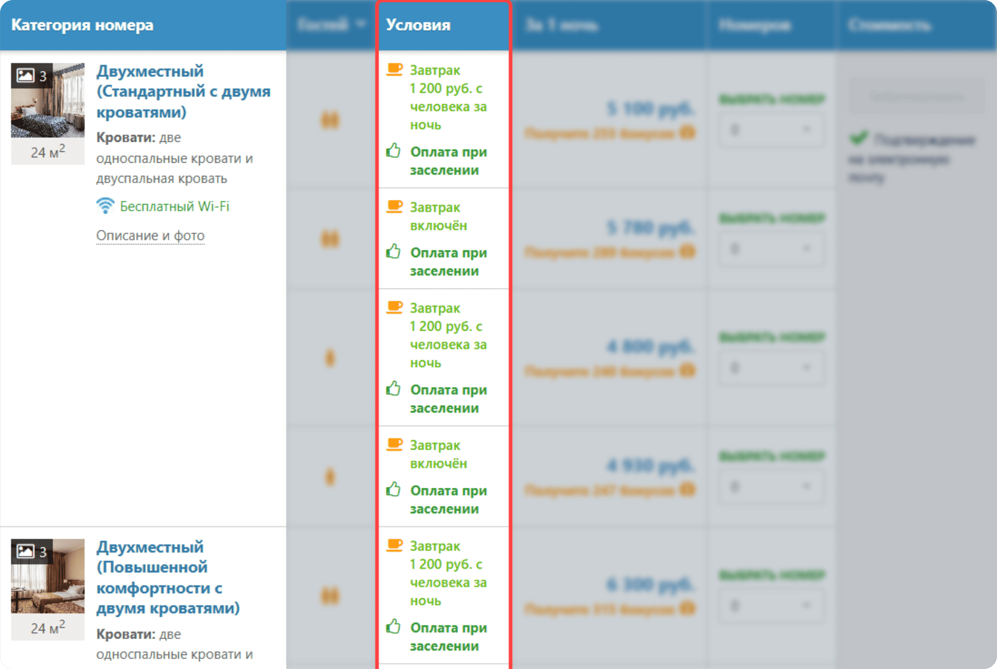
Task: Click the breakfast cup icon in the fifth conditions row
Action: pos(394,545)
